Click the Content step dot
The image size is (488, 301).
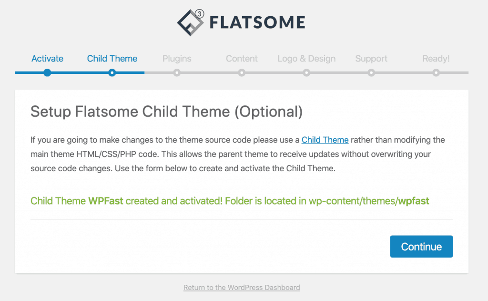click(x=242, y=73)
